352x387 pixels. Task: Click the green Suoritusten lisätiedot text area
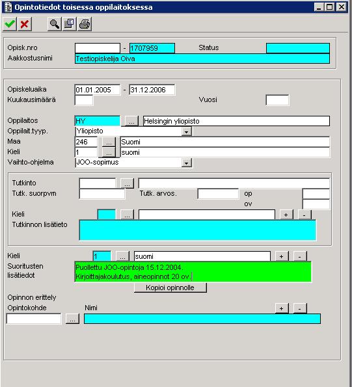[x=193, y=272]
